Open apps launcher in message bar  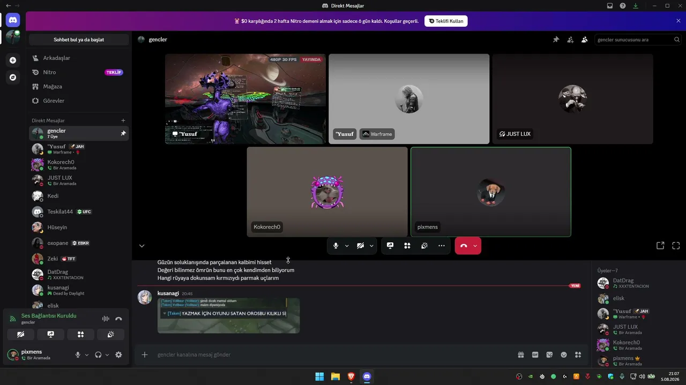[x=578, y=355]
